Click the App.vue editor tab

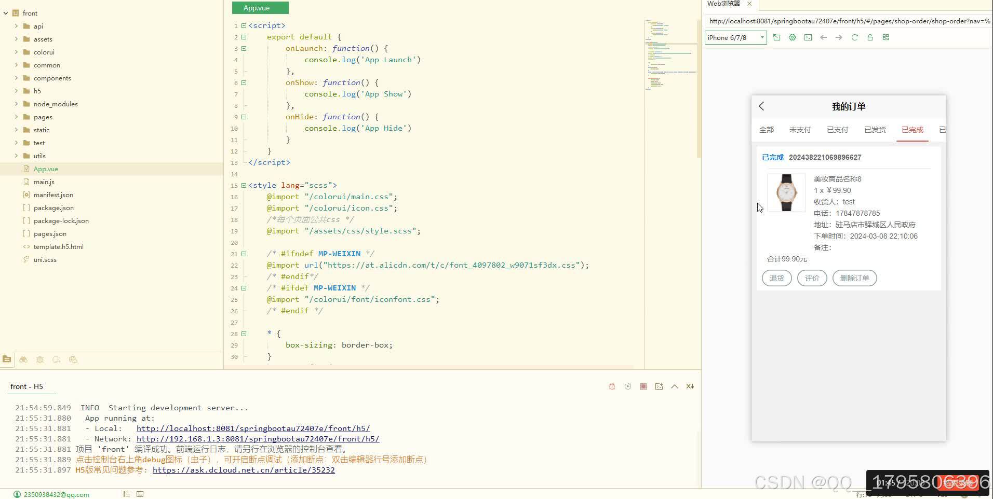click(x=260, y=8)
